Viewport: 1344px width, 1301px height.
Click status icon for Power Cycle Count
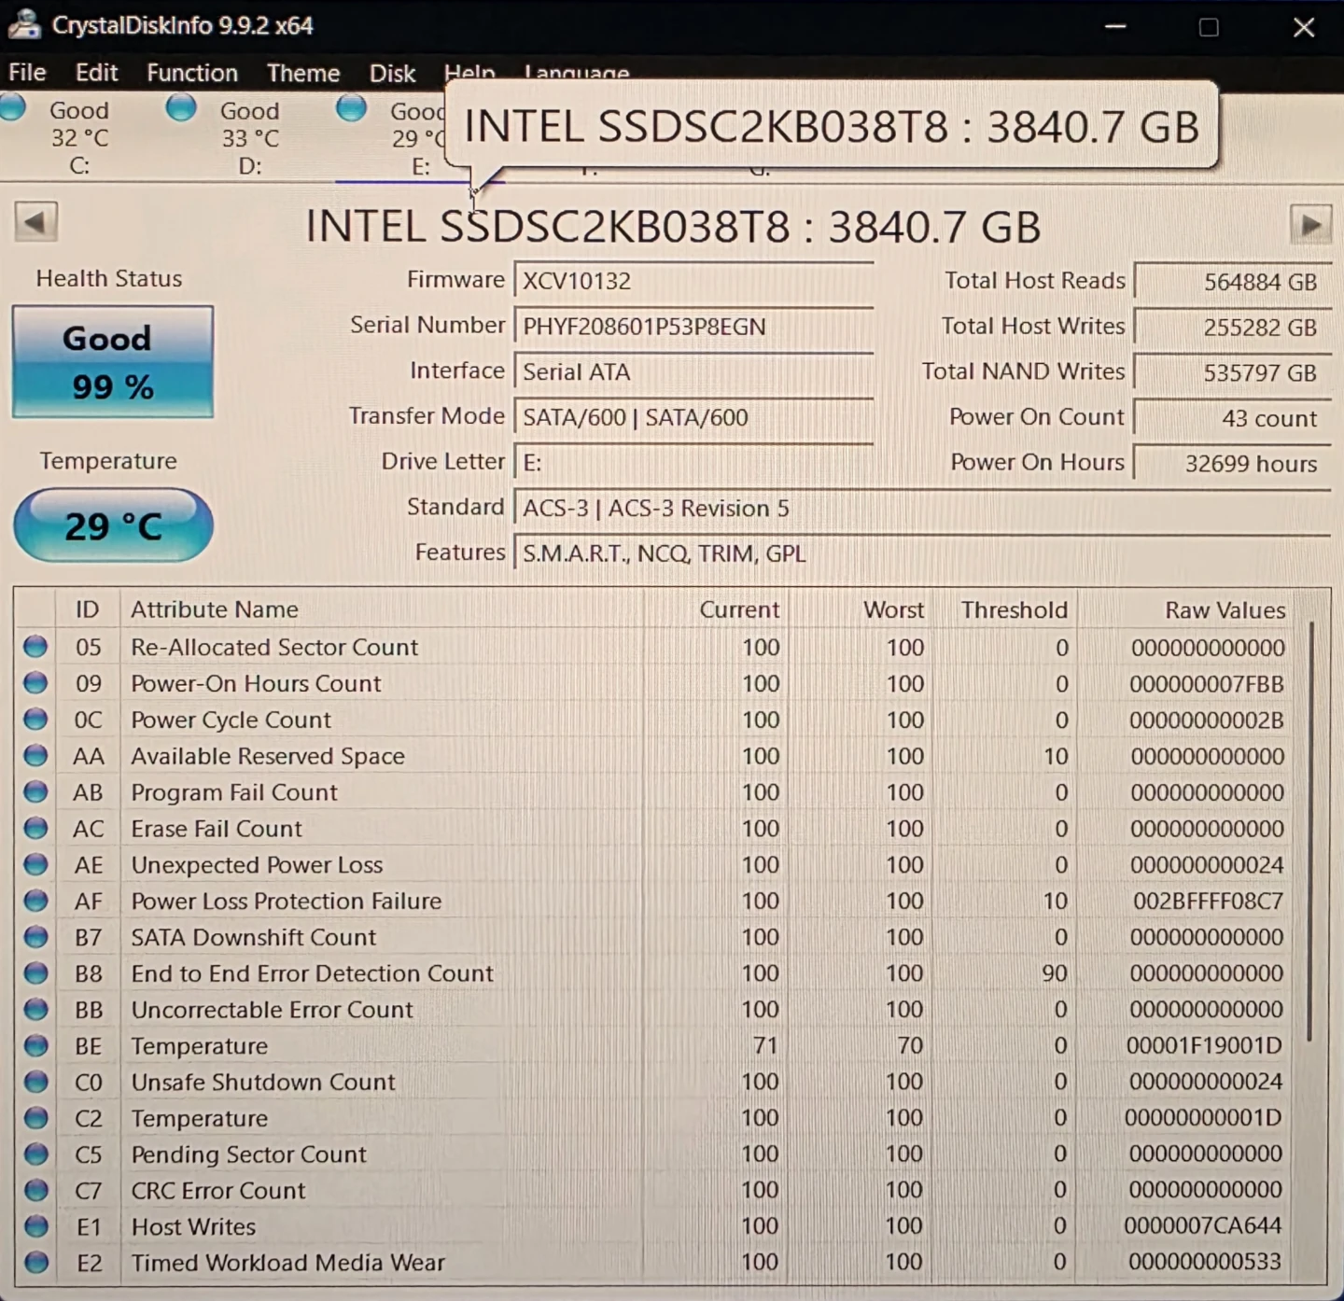[35, 719]
